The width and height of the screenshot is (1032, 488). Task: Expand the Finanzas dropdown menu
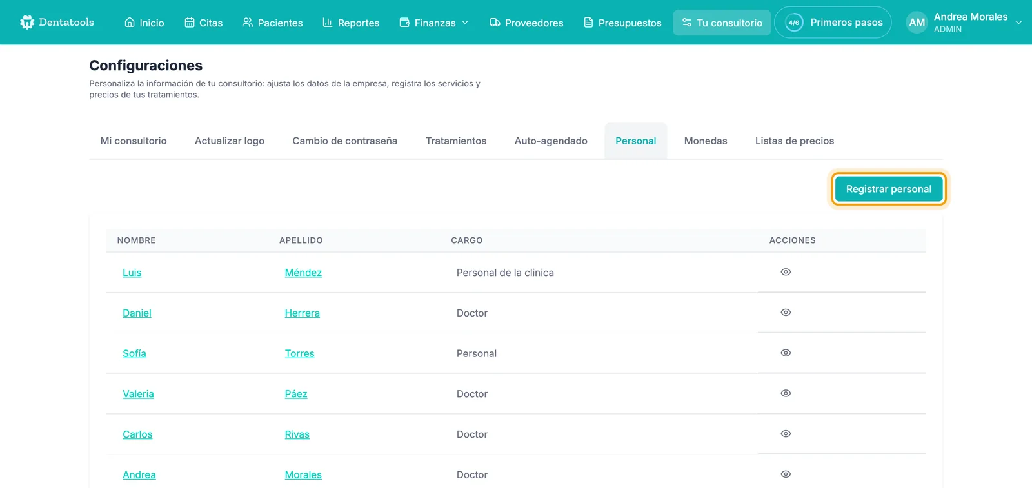434,23
